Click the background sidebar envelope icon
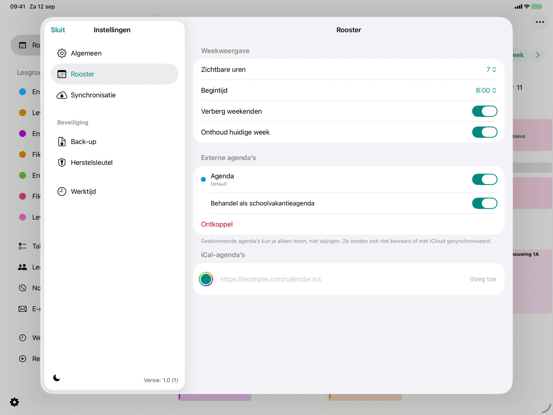This screenshot has height=415, width=553. click(x=22, y=309)
